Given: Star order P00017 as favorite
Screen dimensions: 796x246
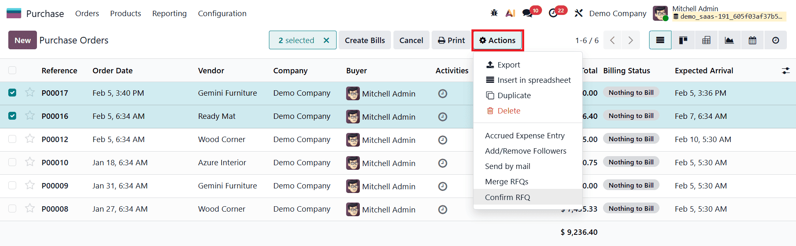Looking at the screenshot, I should (x=29, y=92).
